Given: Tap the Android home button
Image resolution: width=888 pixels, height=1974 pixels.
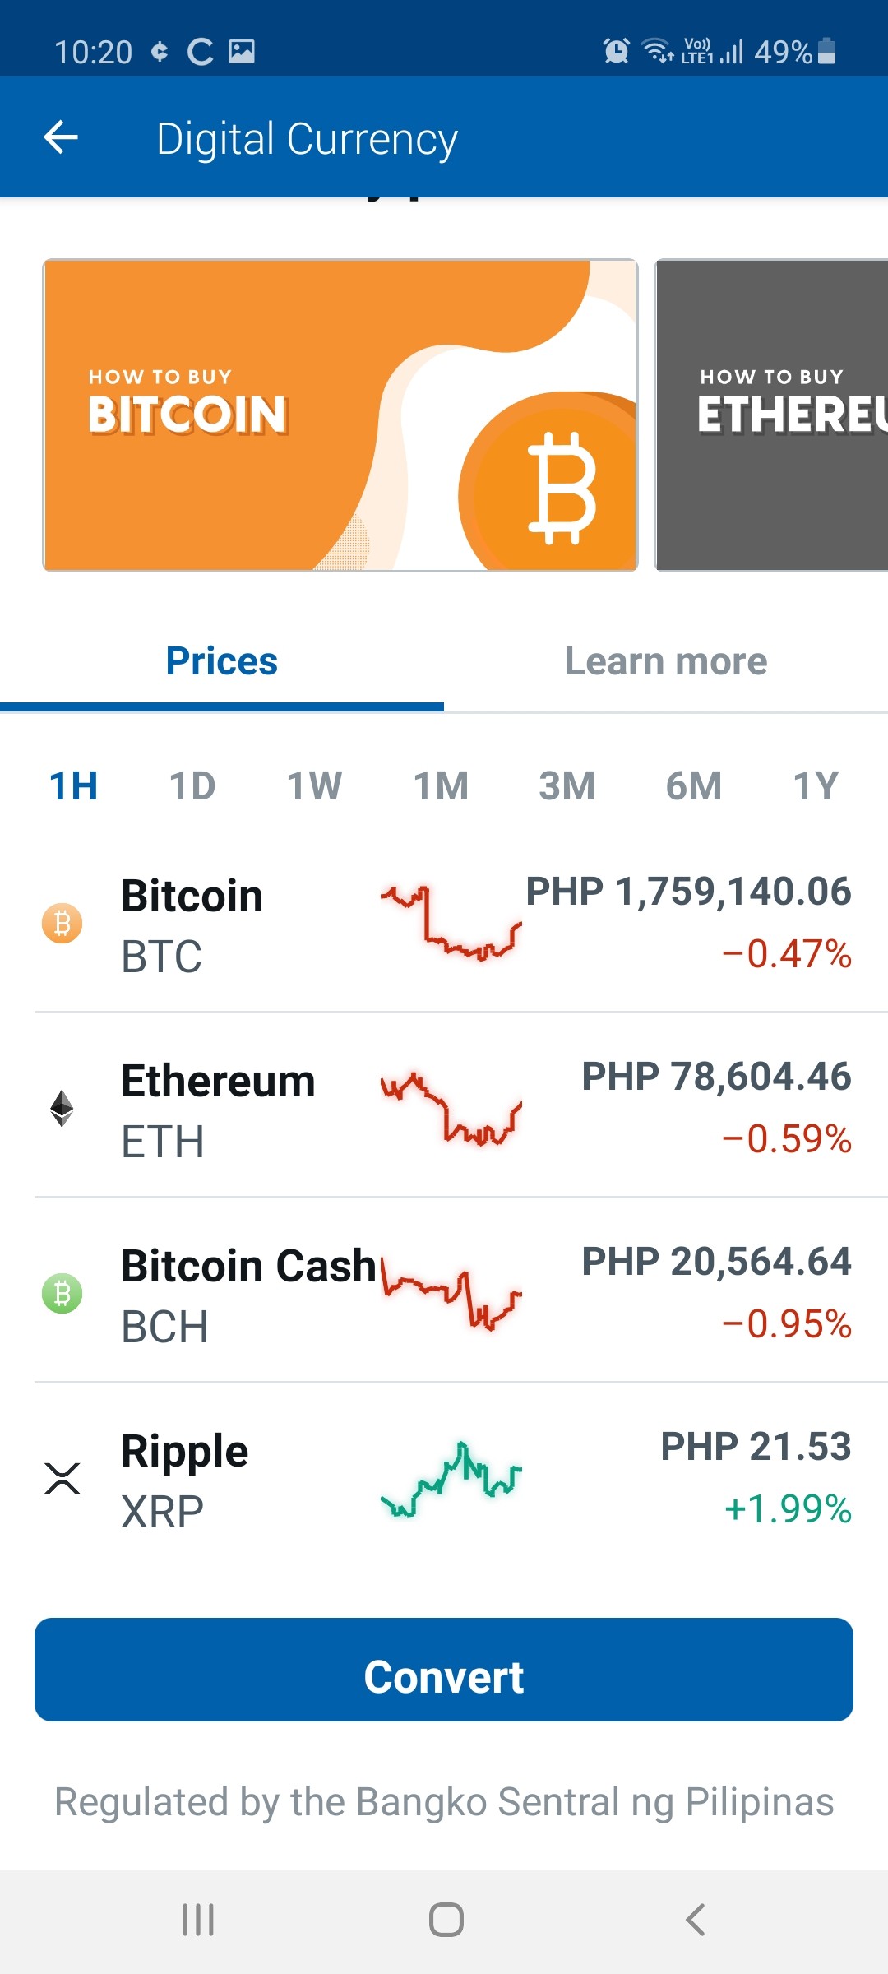Looking at the screenshot, I should click(446, 1920).
